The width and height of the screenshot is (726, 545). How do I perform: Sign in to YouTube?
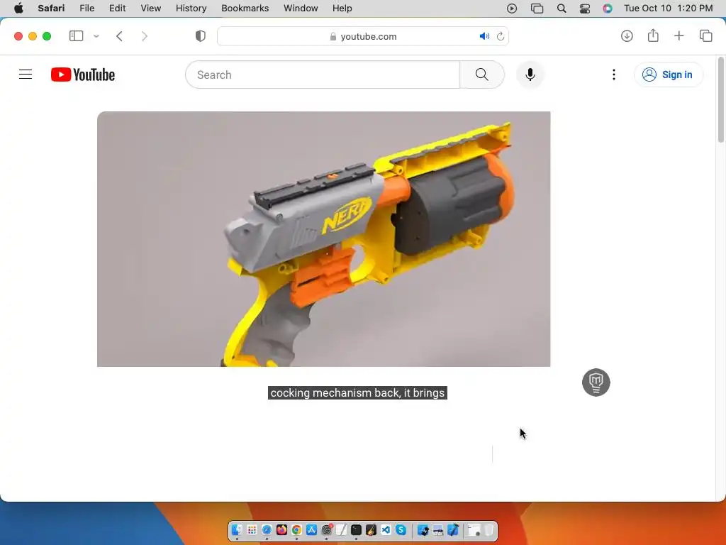[x=669, y=75]
